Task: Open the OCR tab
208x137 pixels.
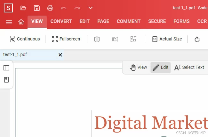Action: tap(202, 21)
